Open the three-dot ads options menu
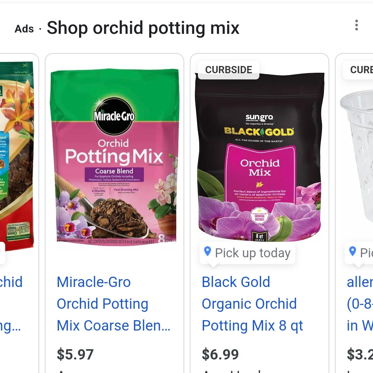 point(356,25)
